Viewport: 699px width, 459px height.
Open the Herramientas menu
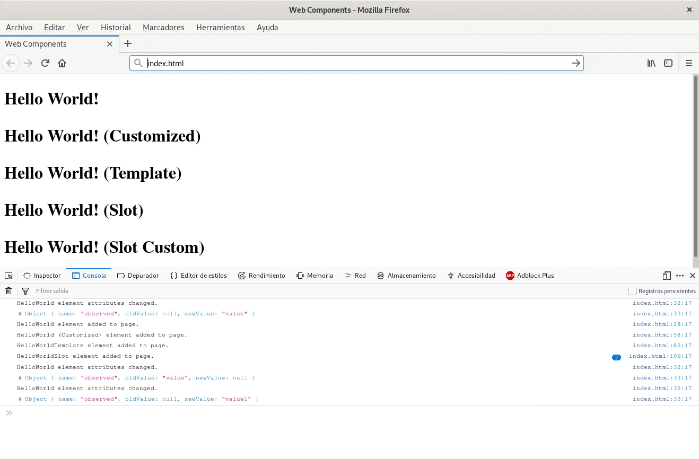click(x=220, y=28)
